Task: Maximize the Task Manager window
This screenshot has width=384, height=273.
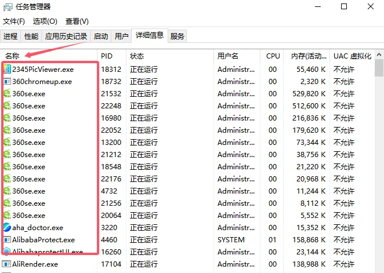Action: [344, 6]
